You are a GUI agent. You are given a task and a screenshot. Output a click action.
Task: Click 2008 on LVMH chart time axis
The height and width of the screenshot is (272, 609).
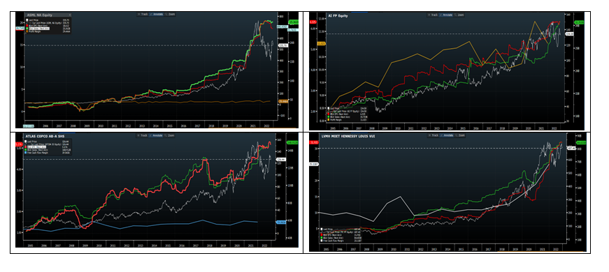click(x=366, y=250)
